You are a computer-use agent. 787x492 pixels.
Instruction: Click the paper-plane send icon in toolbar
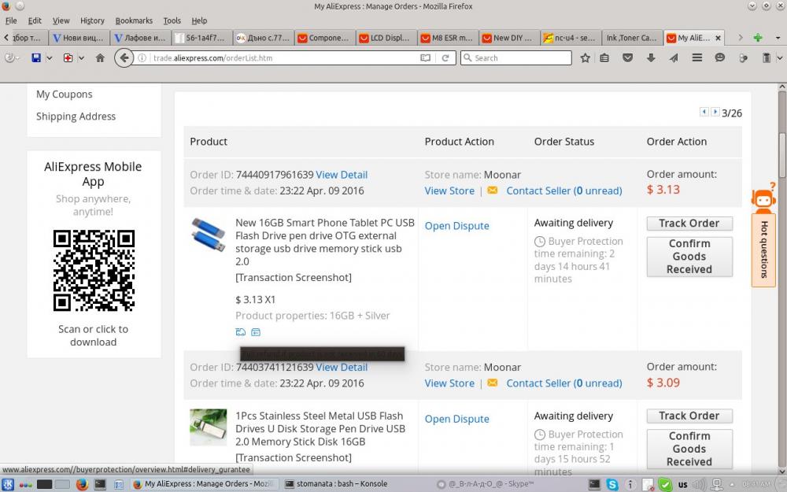(x=674, y=57)
